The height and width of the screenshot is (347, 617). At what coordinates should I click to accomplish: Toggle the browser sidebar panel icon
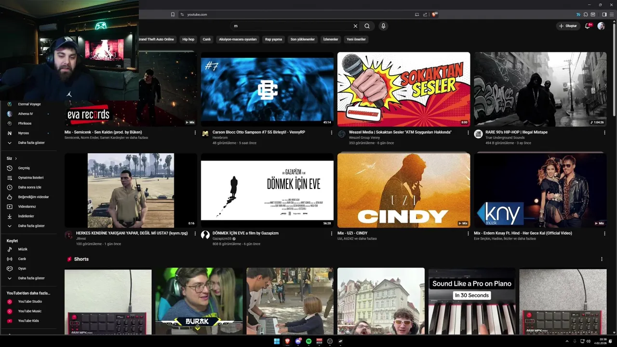(x=604, y=14)
